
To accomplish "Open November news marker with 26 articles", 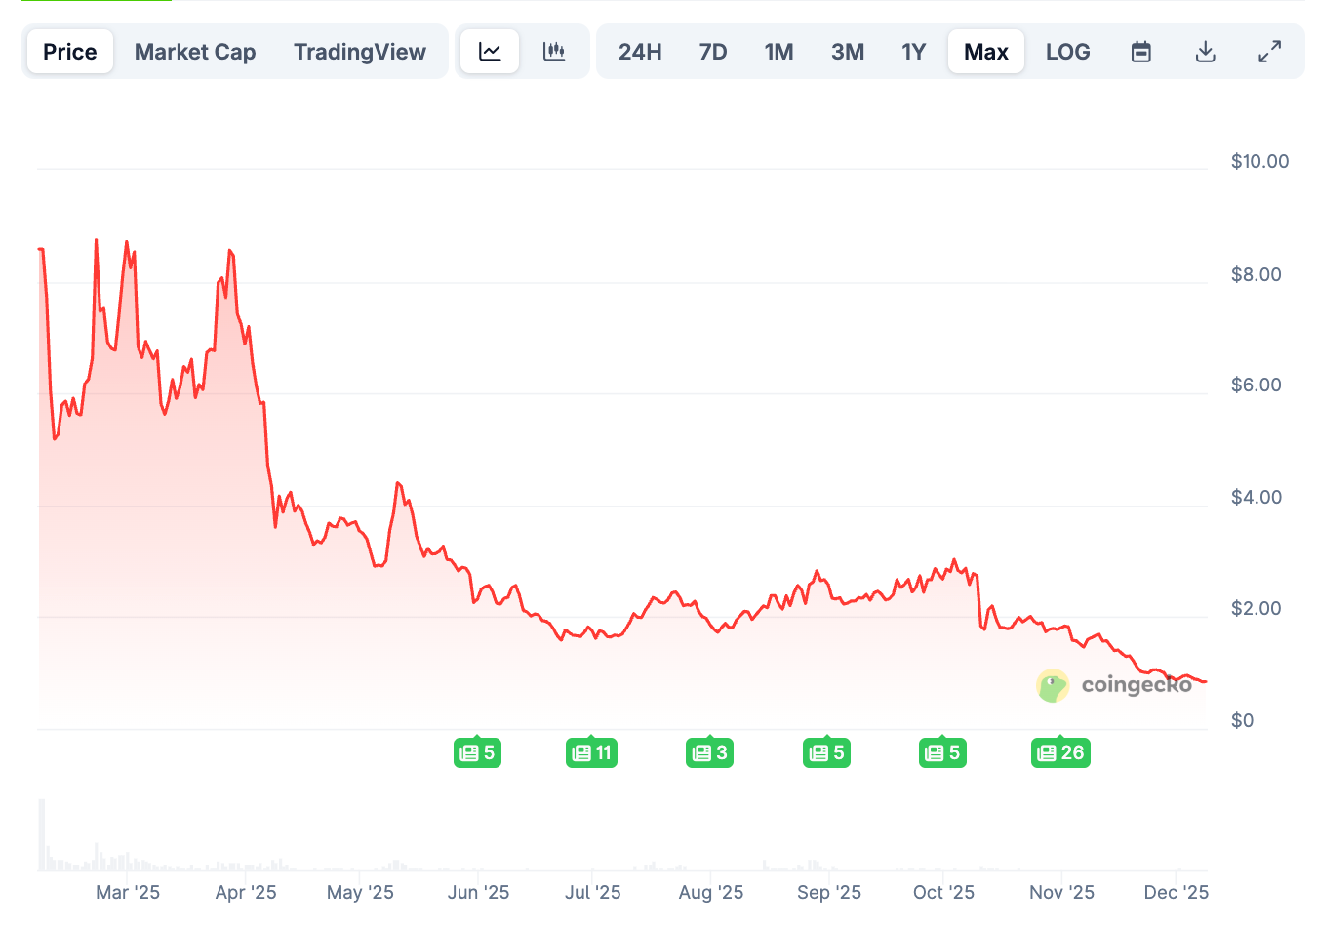I will tap(1060, 752).
